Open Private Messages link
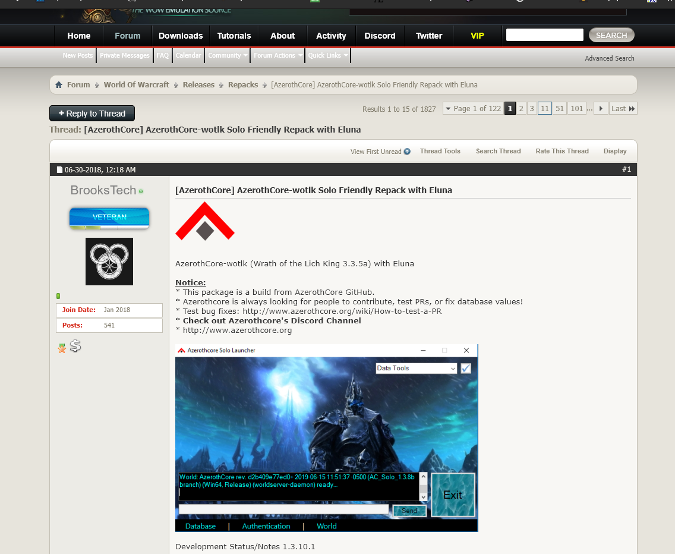The height and width of the screenshot is (554, 675). coord(124,55)
